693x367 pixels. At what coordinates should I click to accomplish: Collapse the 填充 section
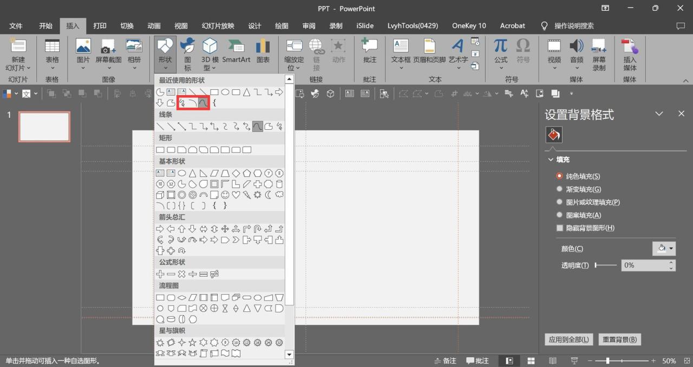551,160
